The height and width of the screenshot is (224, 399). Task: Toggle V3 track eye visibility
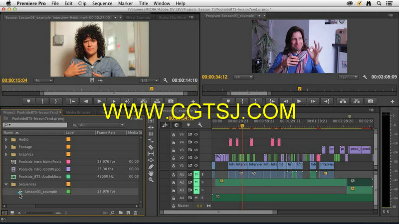pyautogui.click(x=196, y=150)
